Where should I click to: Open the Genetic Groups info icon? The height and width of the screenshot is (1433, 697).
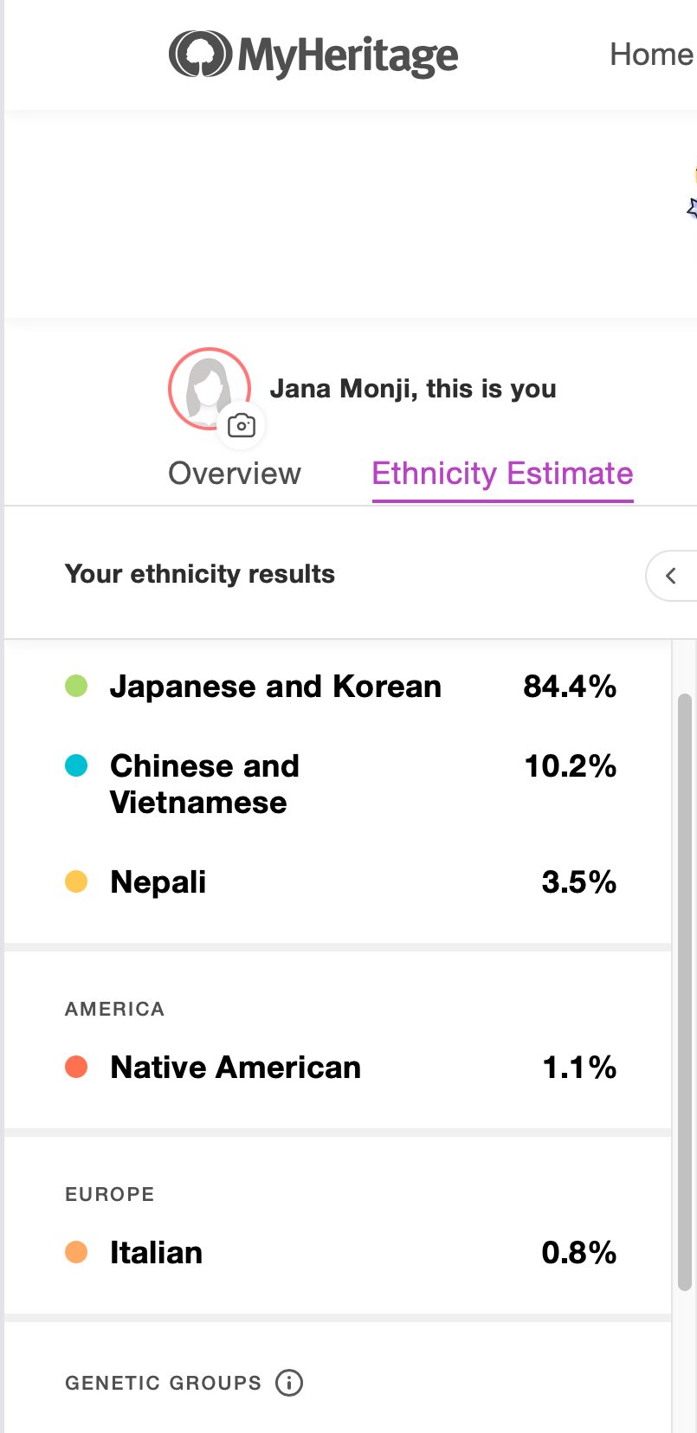[289, 1383]
